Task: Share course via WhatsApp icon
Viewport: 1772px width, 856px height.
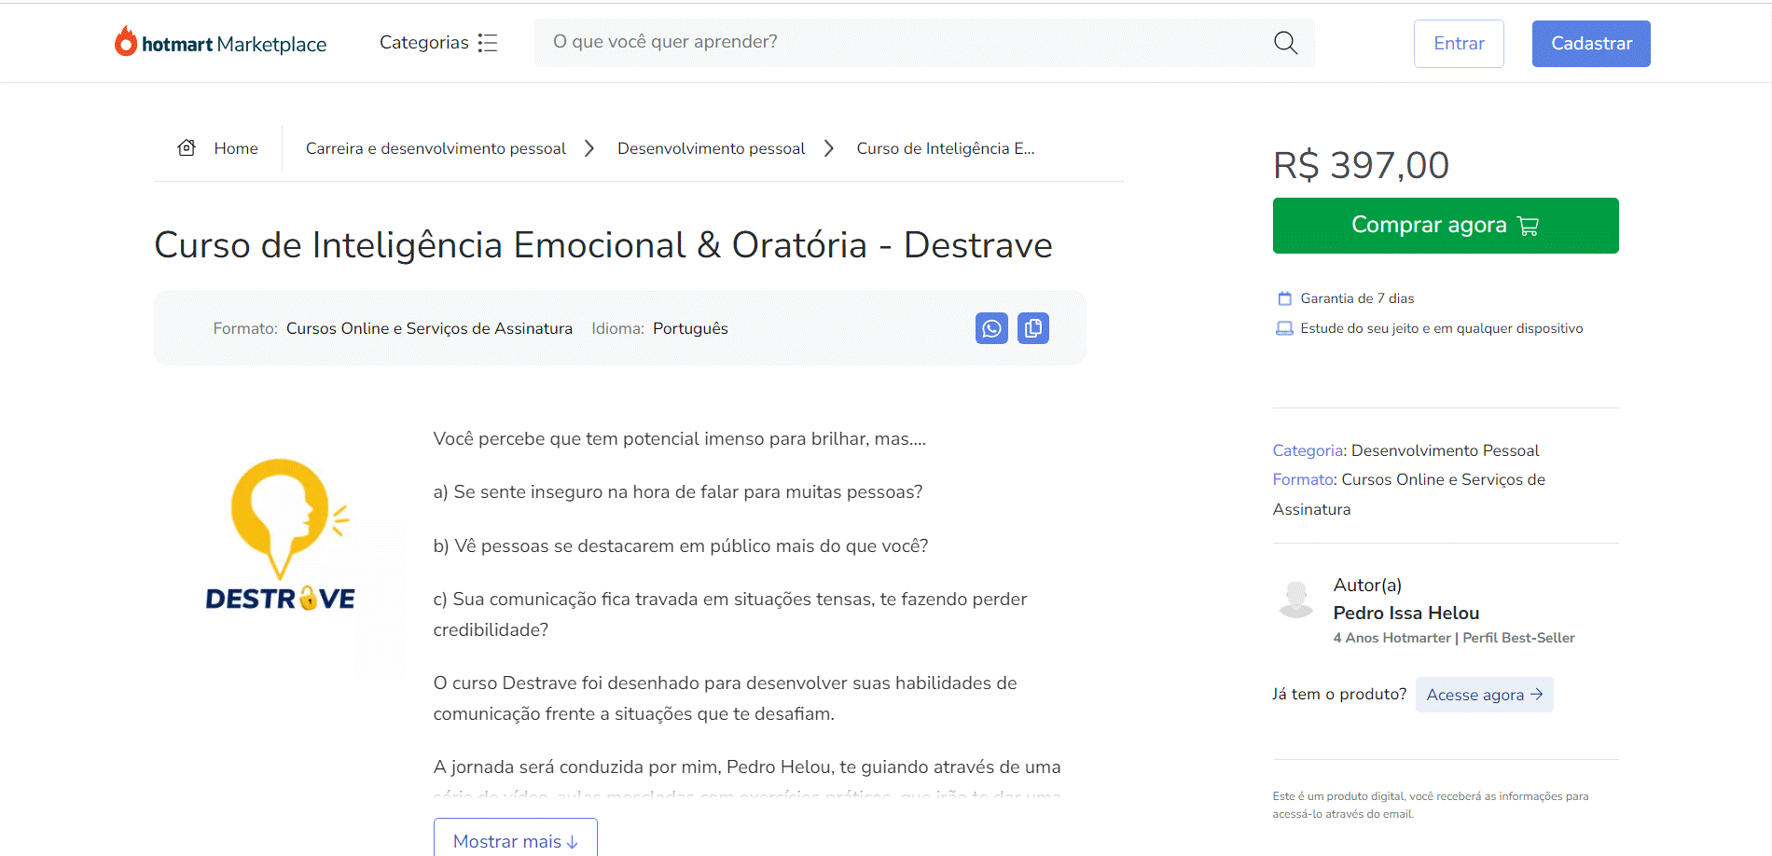Action: pyautogui.click(x=991, y=328)
